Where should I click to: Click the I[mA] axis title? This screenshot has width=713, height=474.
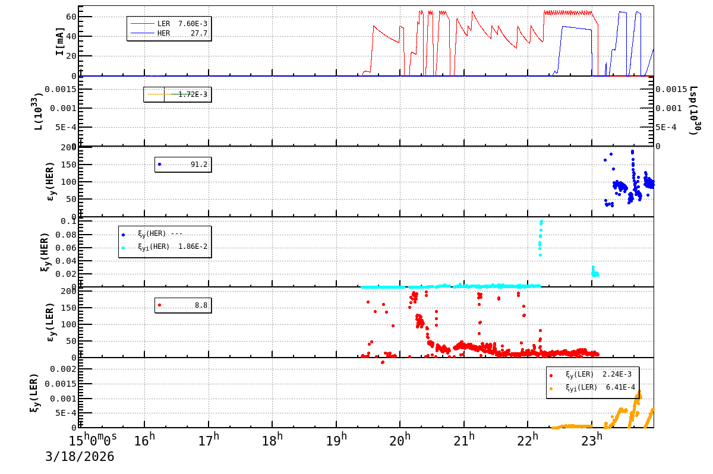click(59, 41)
